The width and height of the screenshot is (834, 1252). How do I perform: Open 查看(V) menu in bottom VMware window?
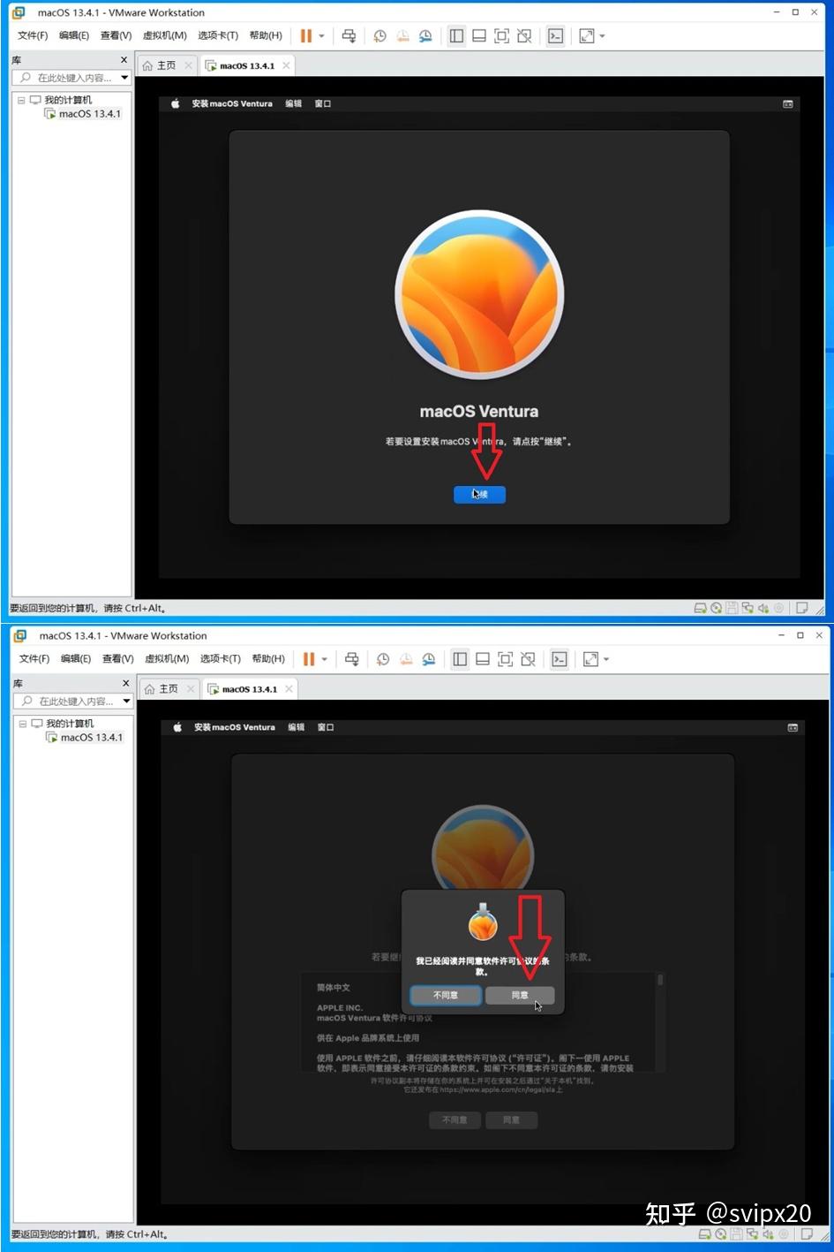[117, 658]
